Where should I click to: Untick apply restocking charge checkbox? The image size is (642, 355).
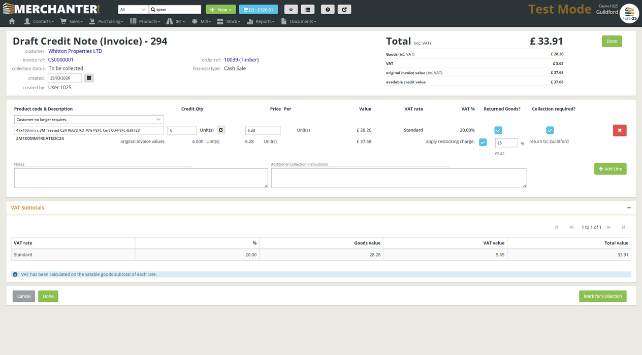[x=483, y=142]
